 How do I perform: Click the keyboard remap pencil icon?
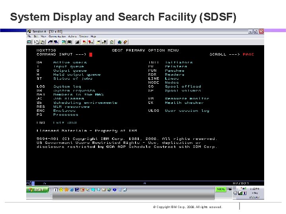(x=77, y=42)
